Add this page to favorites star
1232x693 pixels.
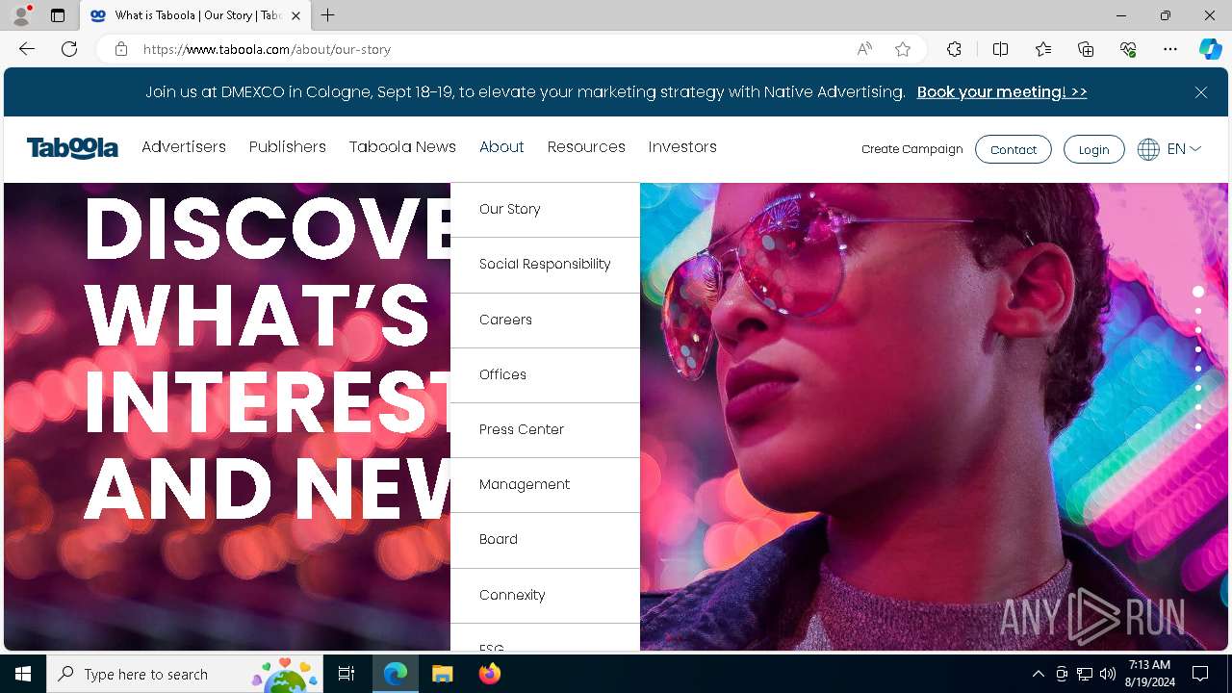click(903, 49)
